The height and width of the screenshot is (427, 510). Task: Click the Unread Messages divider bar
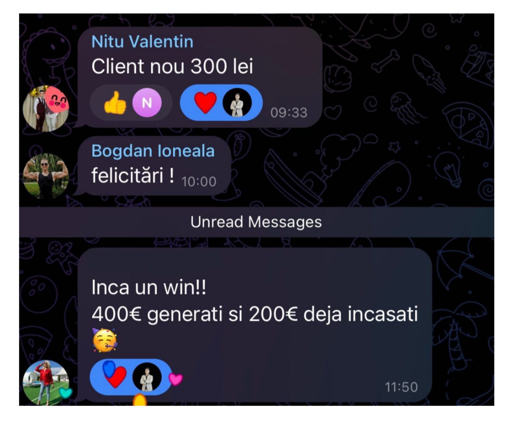click(x=256, y=222)
